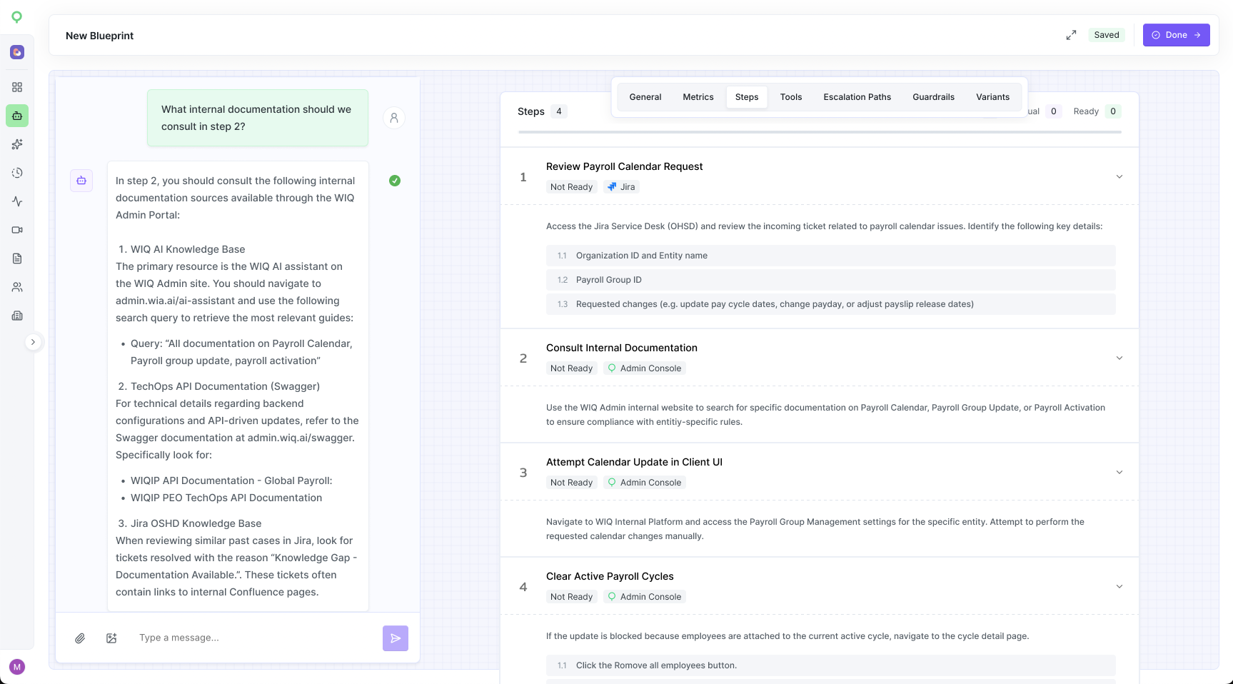This screenshot has width=1233, height=684.
Task: Select substep 1.3 Requested changes row
Action: coord(831,304)
